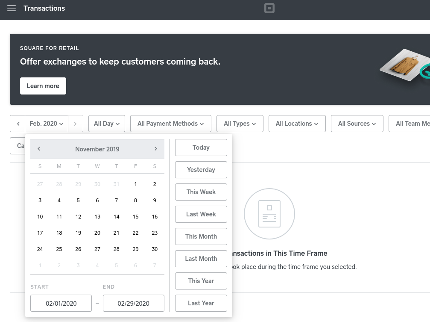This screenshot has height=322, width=430.
Task: Click the receipt icon in empty state
Action: coord(269,214)
